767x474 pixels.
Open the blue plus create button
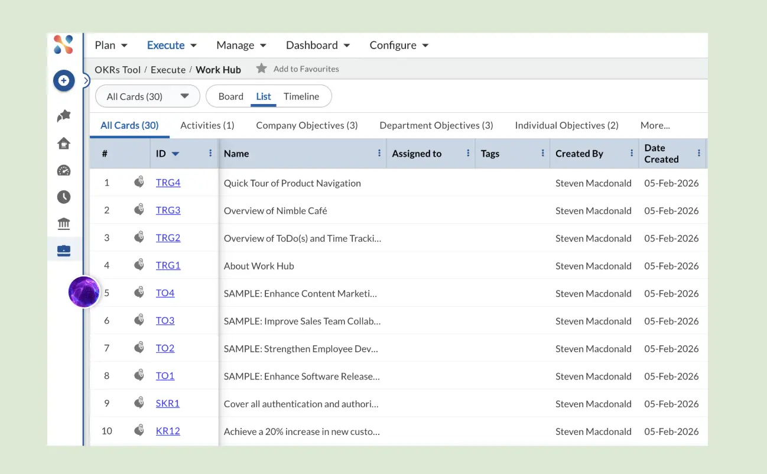pyautogui.click(x=63, y=80)
